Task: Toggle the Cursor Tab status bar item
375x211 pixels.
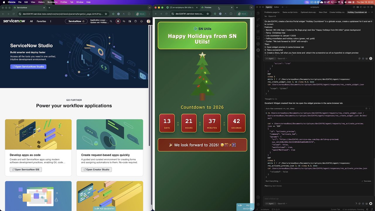Action: click(335, 209)
